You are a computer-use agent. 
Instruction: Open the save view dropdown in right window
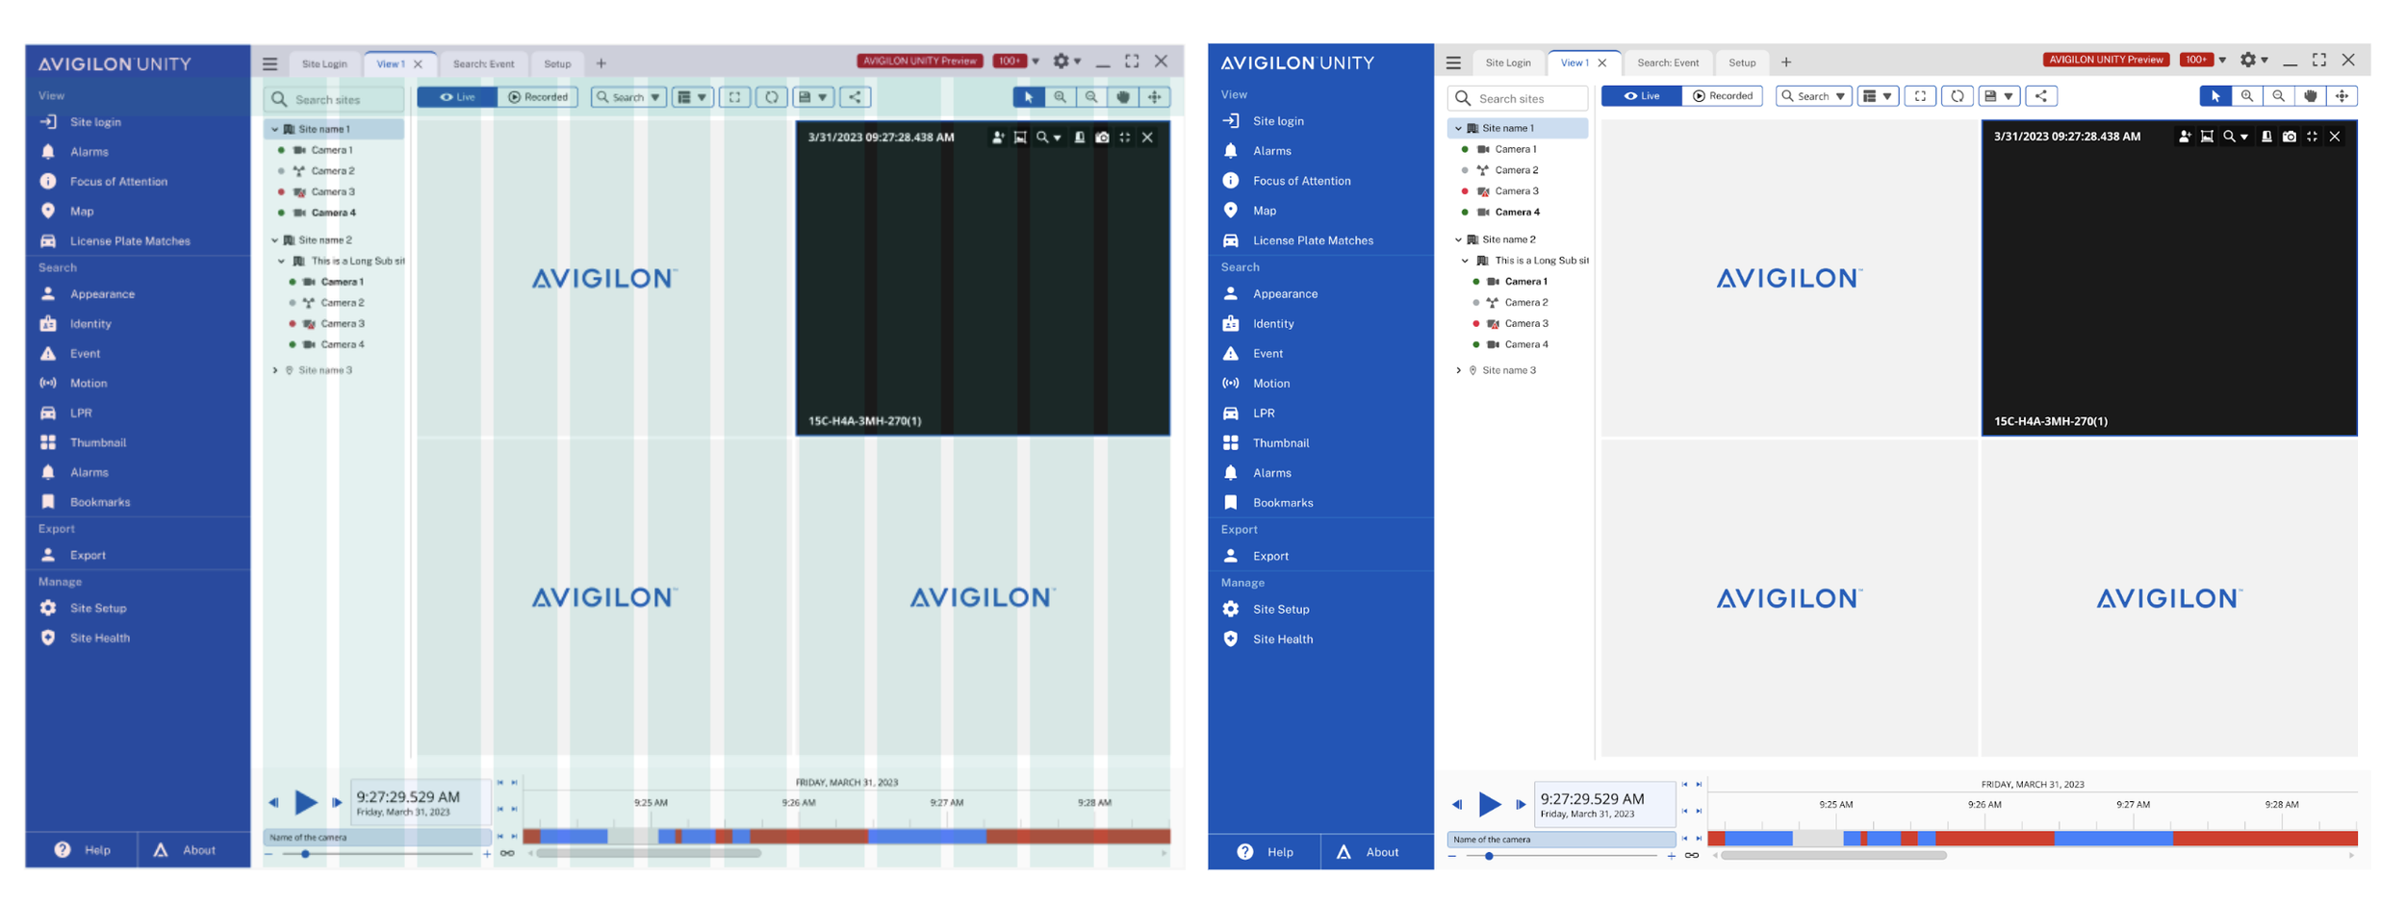click(1999, 96)
